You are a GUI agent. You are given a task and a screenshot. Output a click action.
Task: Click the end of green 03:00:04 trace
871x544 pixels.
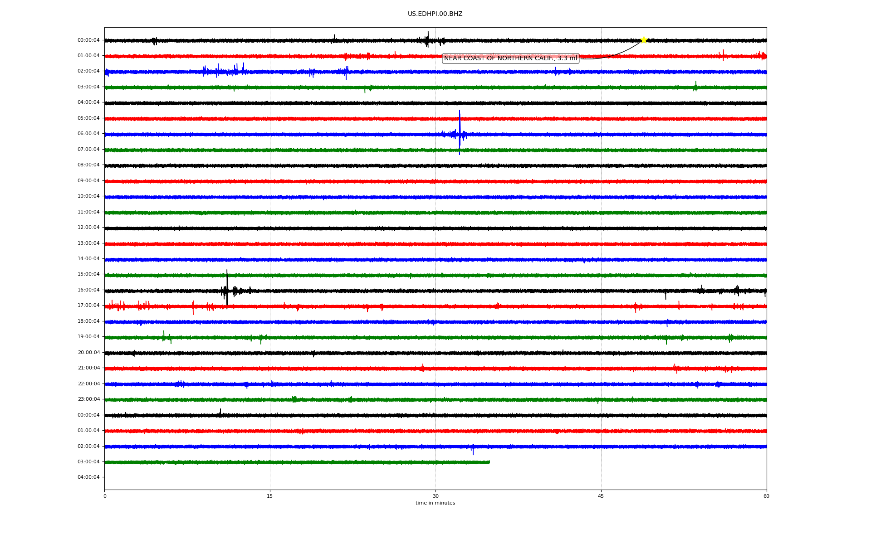coord(489,462)
